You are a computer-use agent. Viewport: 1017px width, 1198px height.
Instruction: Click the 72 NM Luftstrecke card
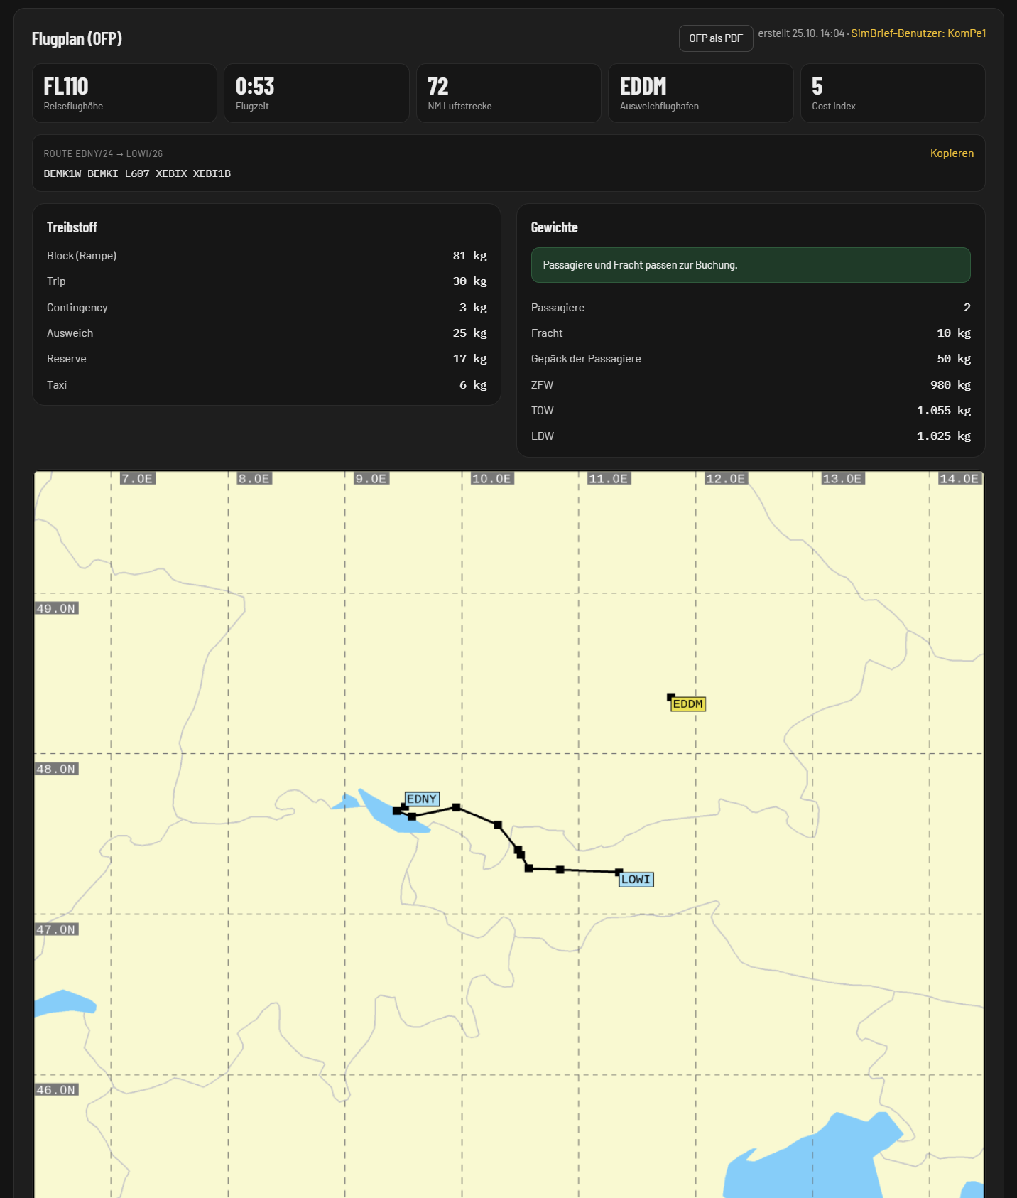508,93
